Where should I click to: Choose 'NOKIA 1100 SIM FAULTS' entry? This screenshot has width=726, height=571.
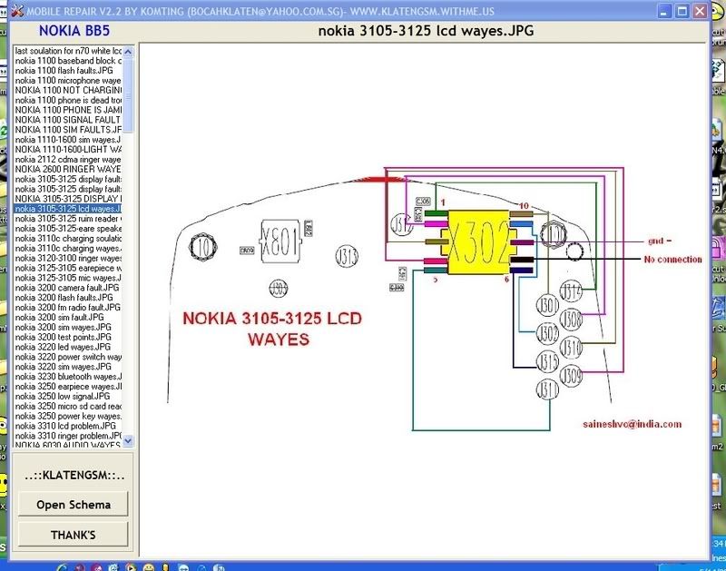click(68, 130)
